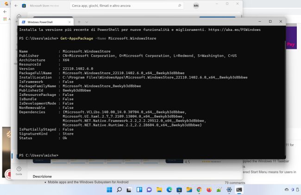Expand the terminal new-tab dropdown arrow
Image resolution: width=301 pixels, height=195 pixels.
[87, 22]
